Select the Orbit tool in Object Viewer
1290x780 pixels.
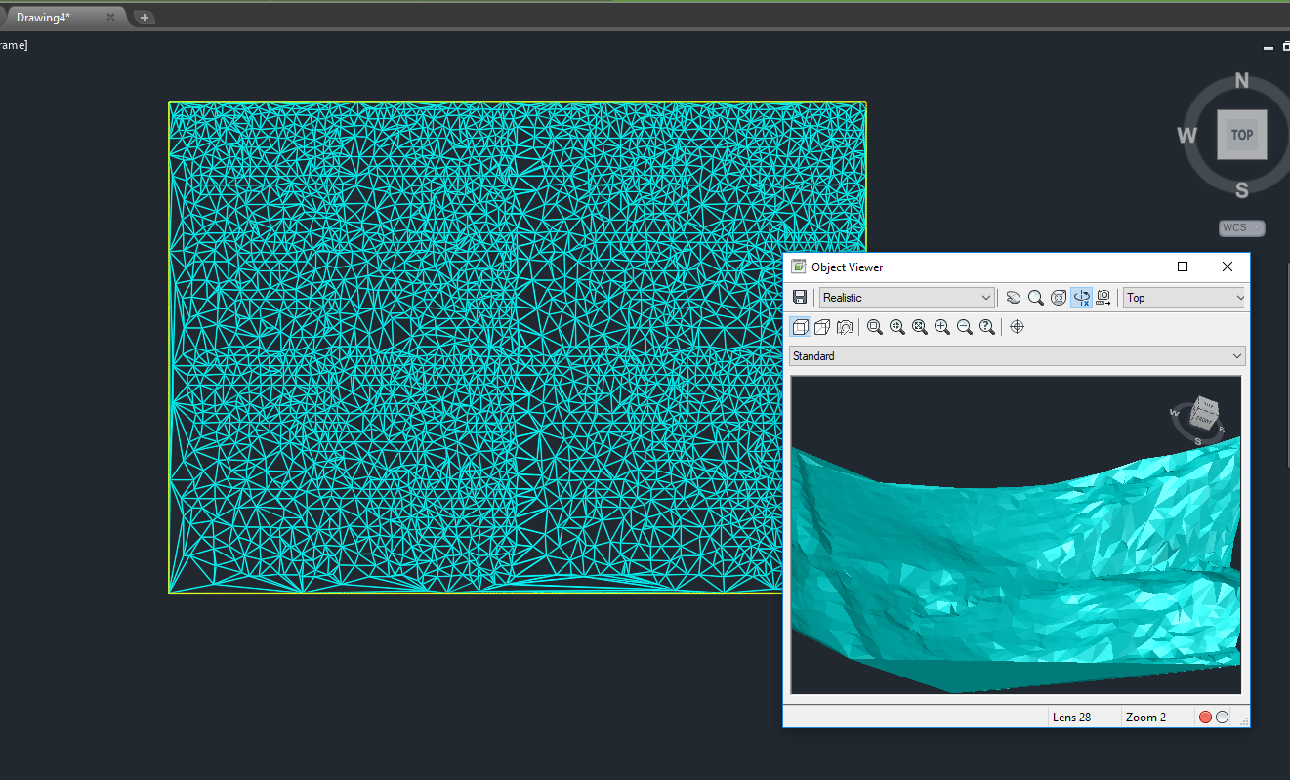(x=1059, y=298)
